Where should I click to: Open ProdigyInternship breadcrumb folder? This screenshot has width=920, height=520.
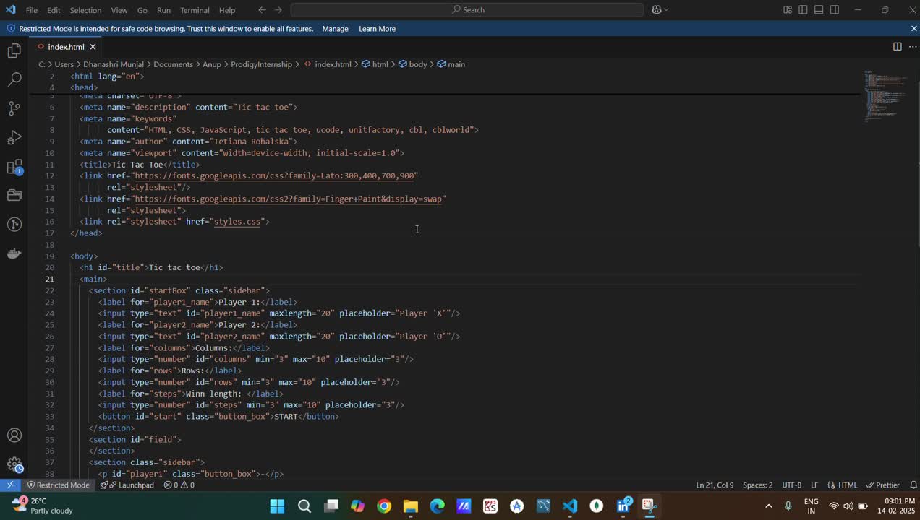[261, 64]
